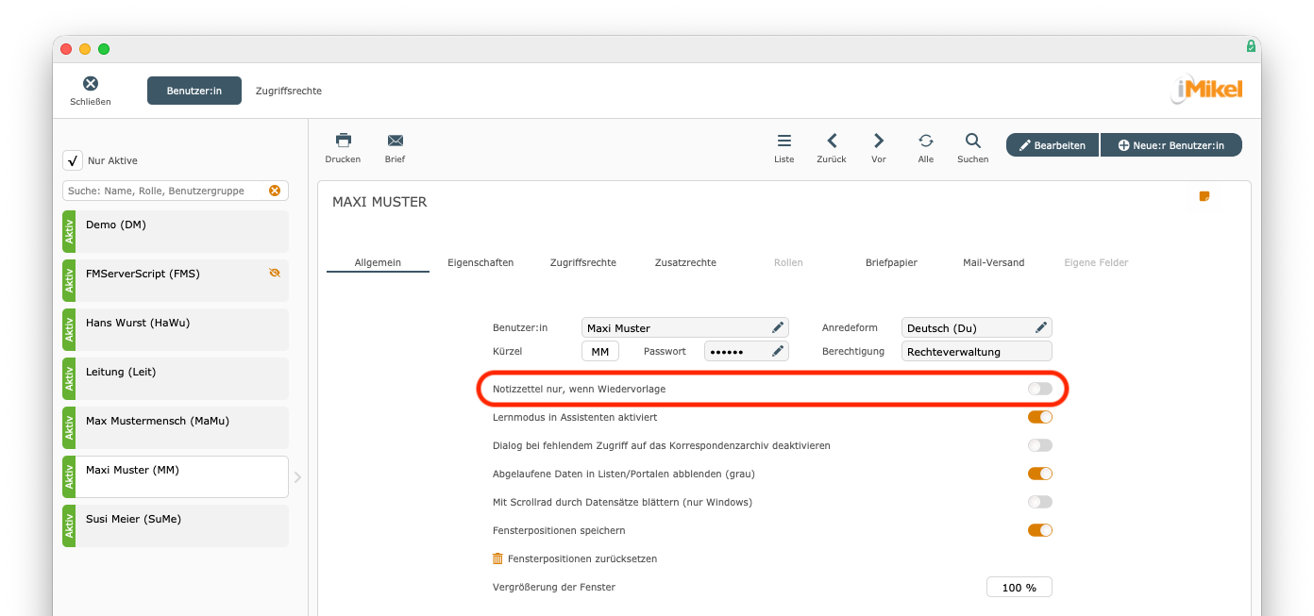Show all records with Alle icon
The height and width of the screenshot is (616, 1314).
926,141
